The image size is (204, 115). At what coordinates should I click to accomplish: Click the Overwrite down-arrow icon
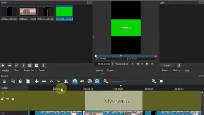(x=59, y=81)
